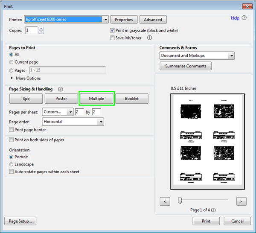Select the Current page radio button

[12, 62]
